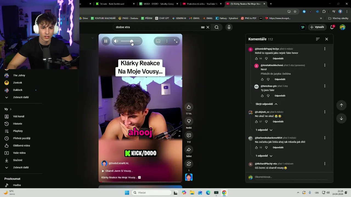The image size is (351, 197).
Task: Open the Vy section
Action: pos(8,109)
